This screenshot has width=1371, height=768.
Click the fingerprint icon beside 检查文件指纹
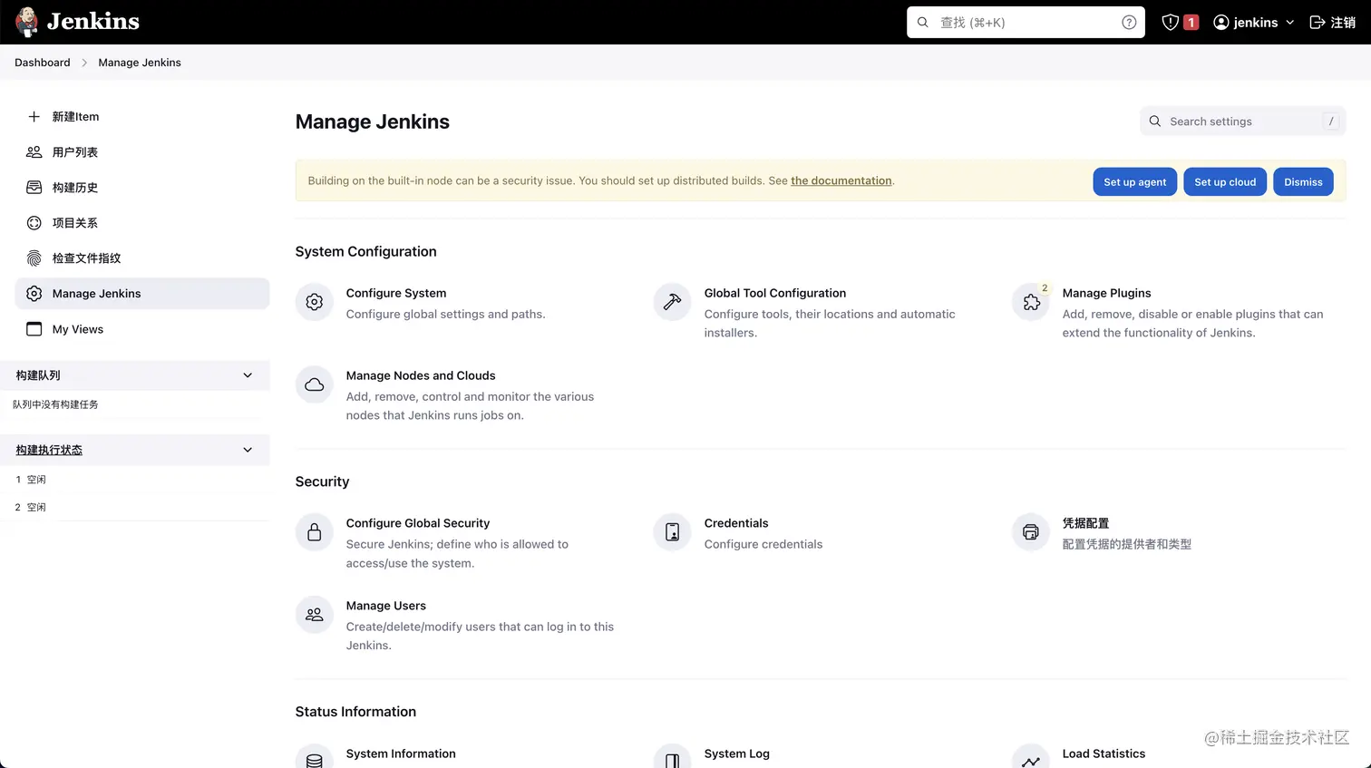34,258
